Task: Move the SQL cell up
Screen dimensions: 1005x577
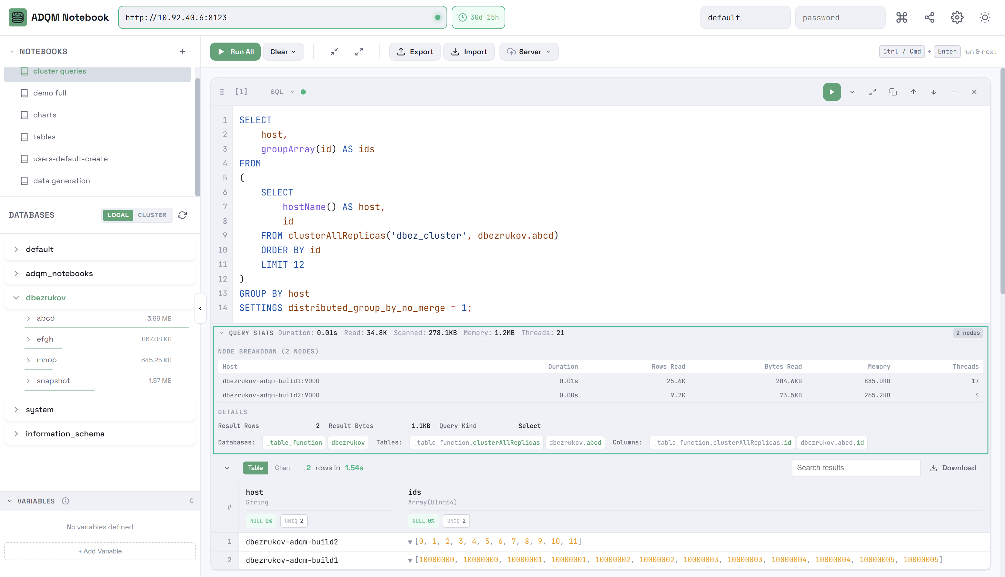Action: (913, 92)
